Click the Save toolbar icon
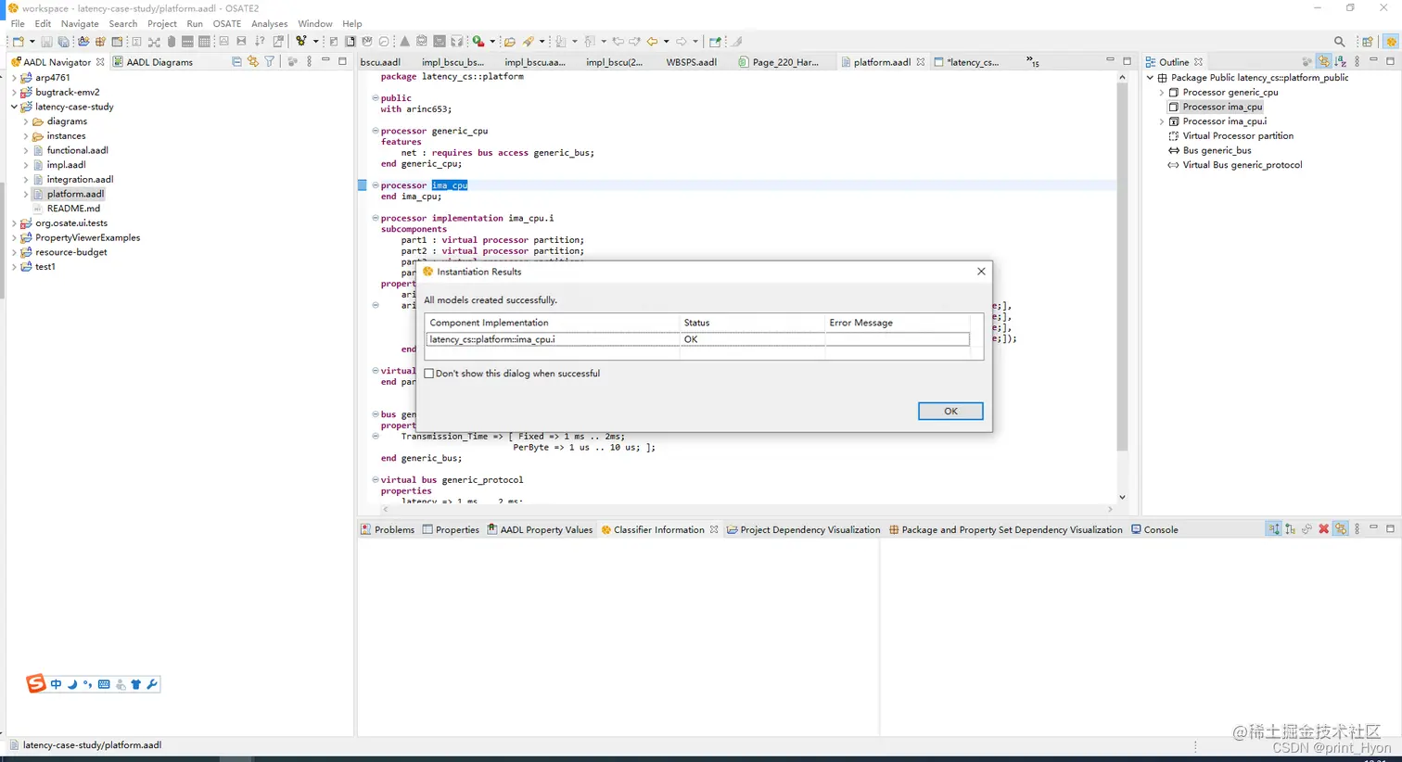 pos(46,42)
